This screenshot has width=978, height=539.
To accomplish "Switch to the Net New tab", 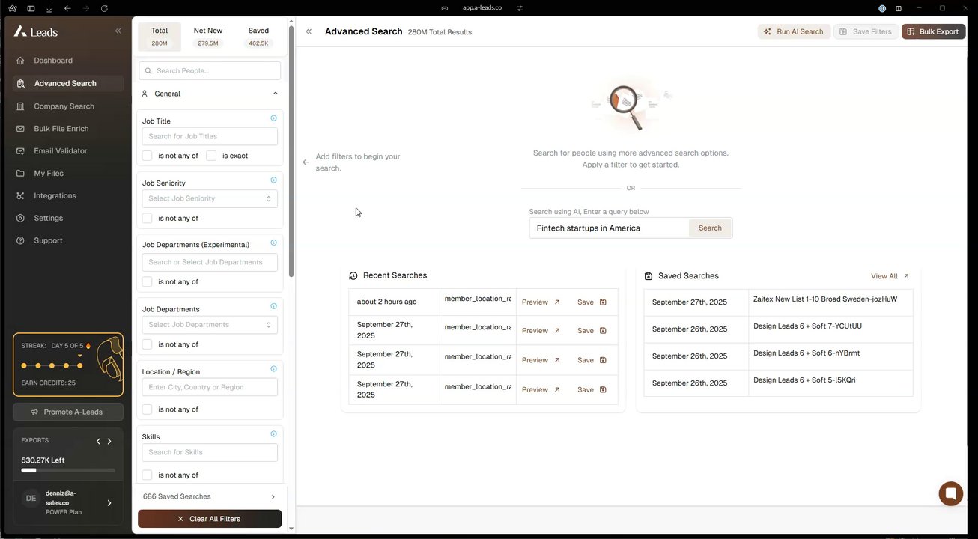I will click(208, 37).
